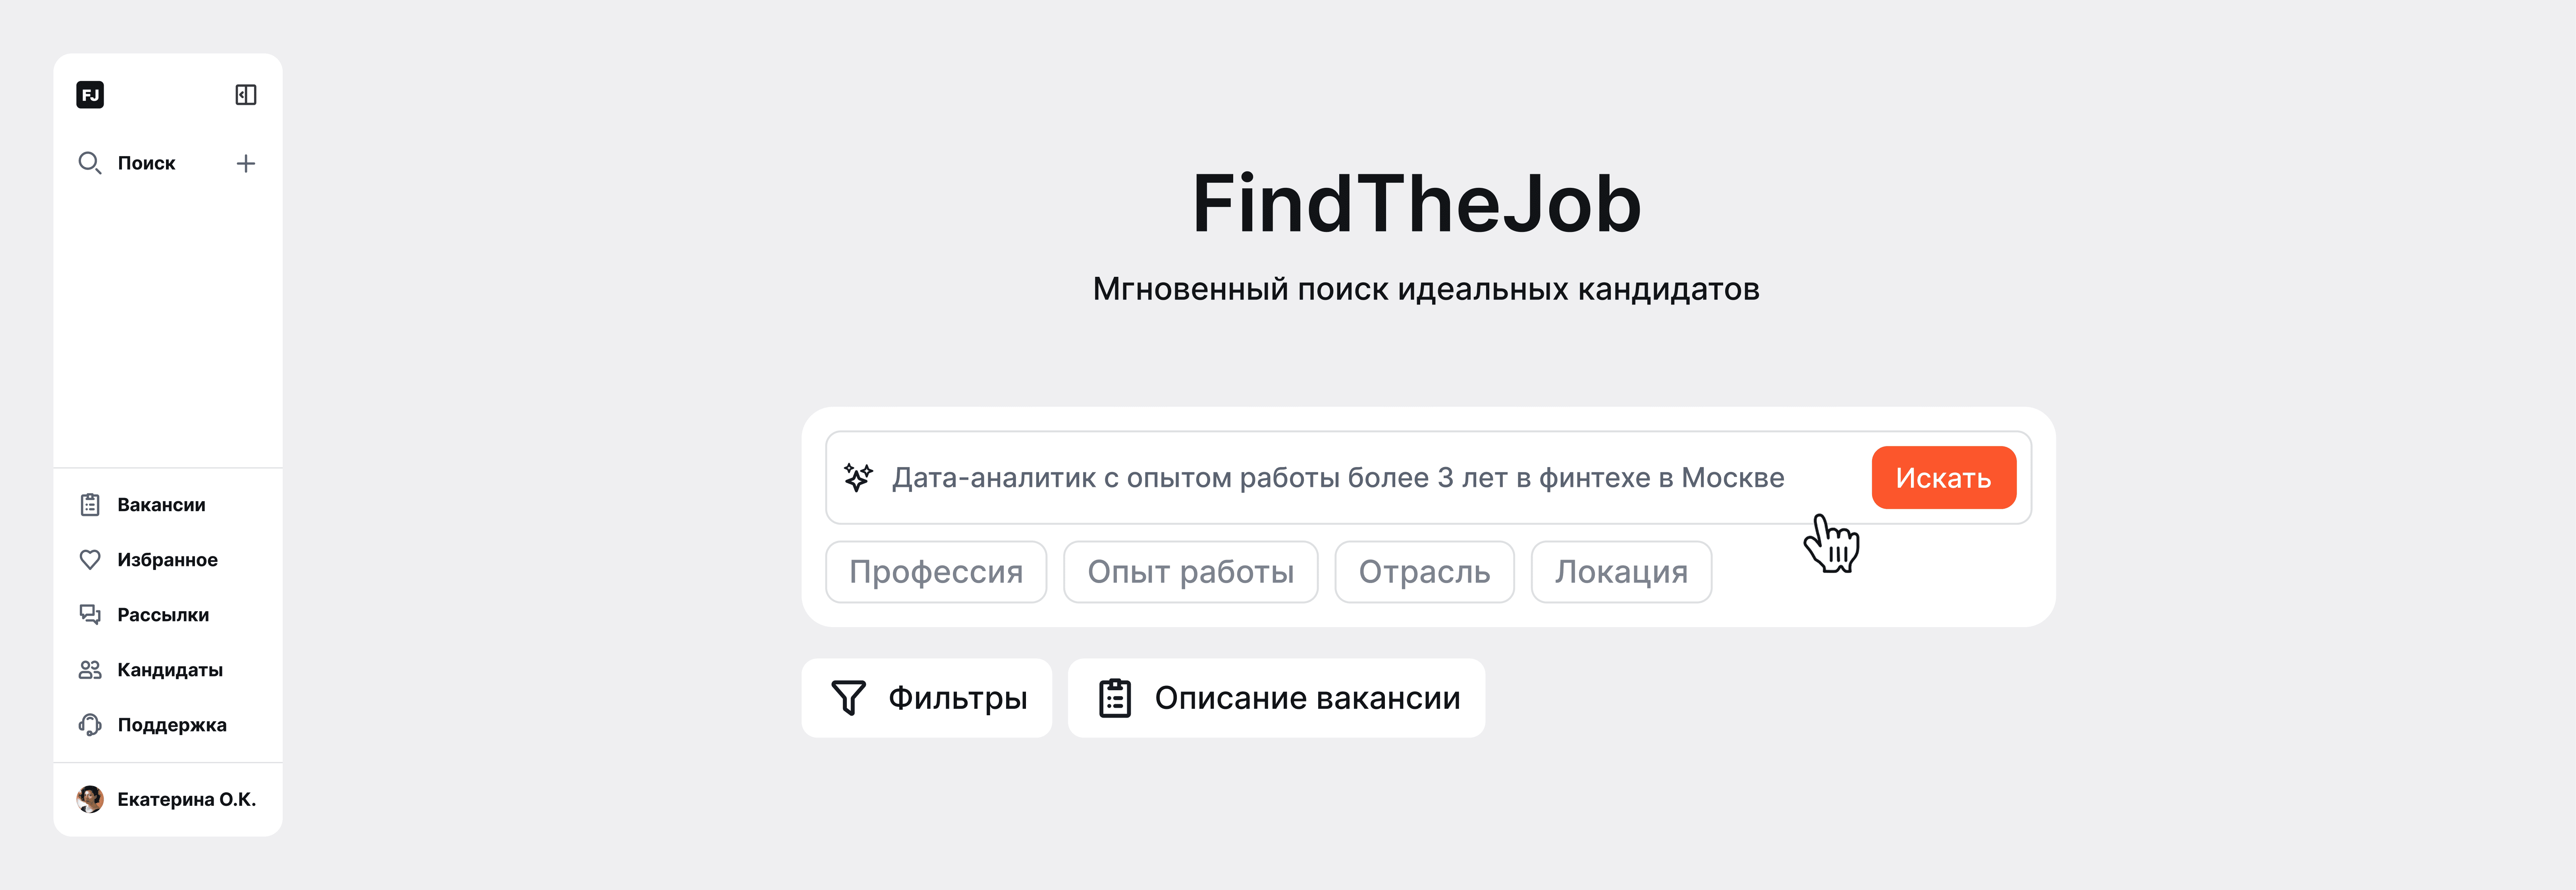The image size is (2576, 890).
Task: Switch to Поиск in the sidebar
Action: (x=146, y=162)
